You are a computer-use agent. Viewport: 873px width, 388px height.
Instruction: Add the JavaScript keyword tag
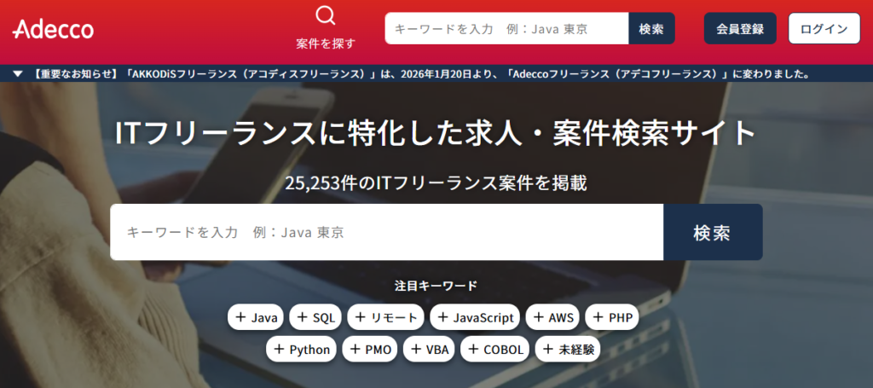[x=475, y=317]
